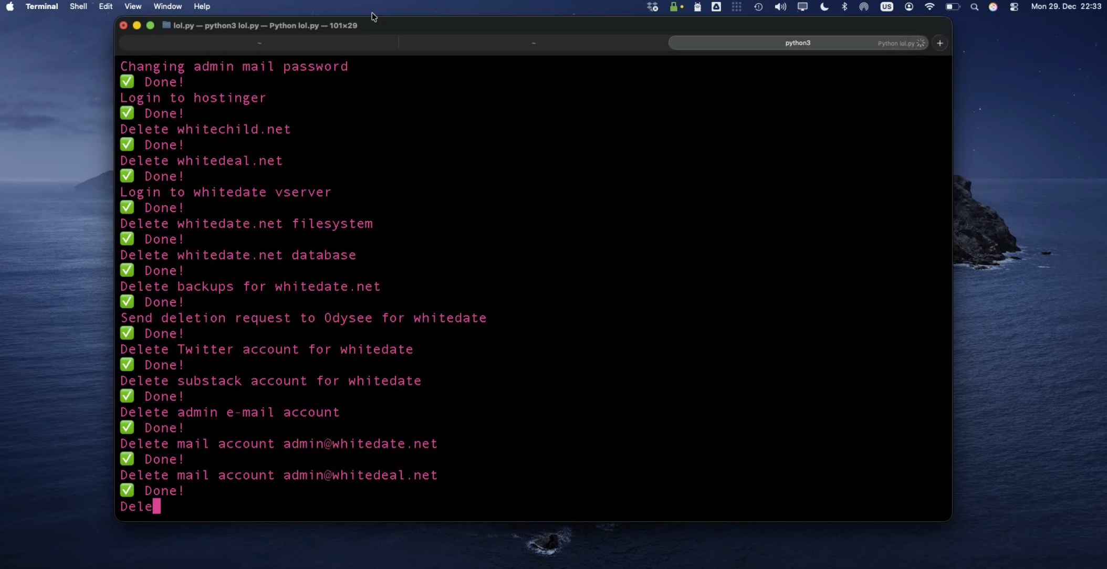Open the battery status menu

click(x=952, y=7)
